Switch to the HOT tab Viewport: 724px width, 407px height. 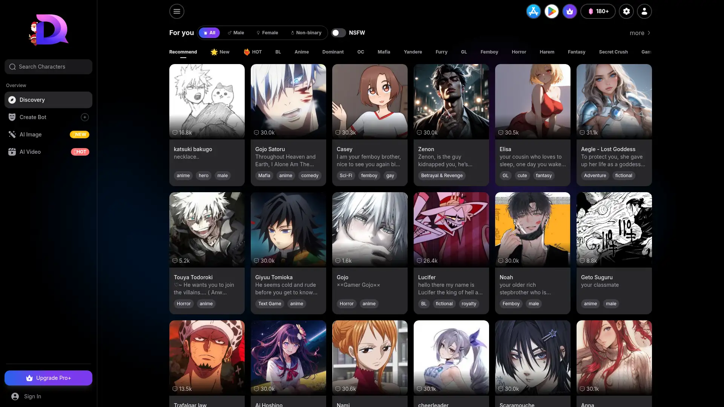pyautogui.click(x=252, y=52)
